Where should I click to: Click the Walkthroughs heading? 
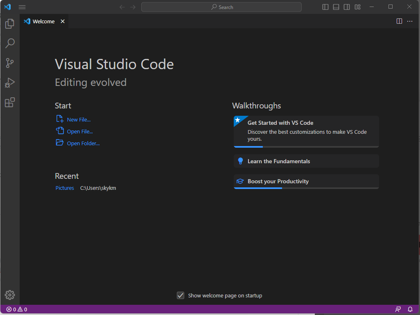(x=256, y=106)
